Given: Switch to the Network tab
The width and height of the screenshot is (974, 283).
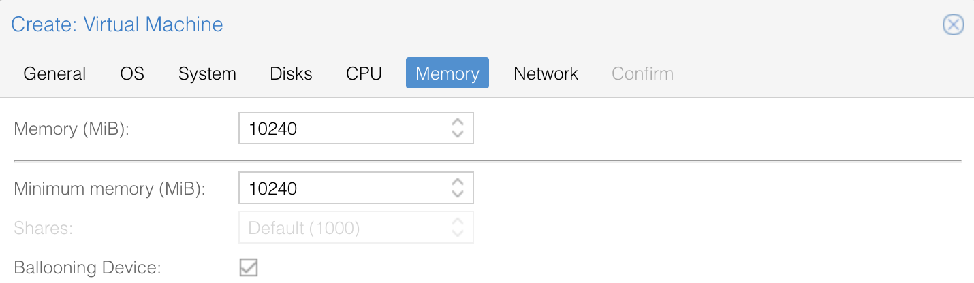Looking at the screenshot, I should click(546, 73).
